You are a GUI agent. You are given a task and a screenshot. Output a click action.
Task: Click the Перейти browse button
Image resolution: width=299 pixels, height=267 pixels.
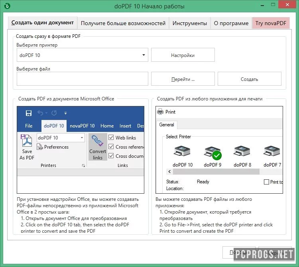183,79
